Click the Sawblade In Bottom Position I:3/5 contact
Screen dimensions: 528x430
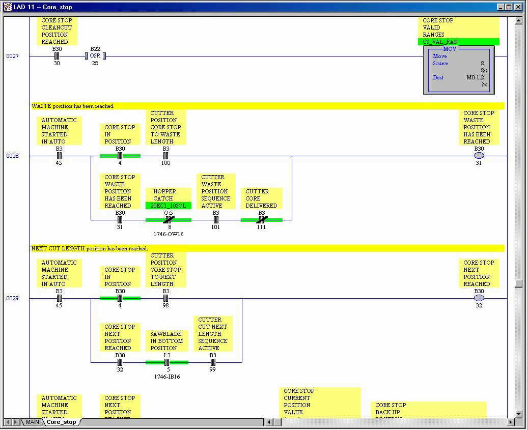tap(166, 362)
